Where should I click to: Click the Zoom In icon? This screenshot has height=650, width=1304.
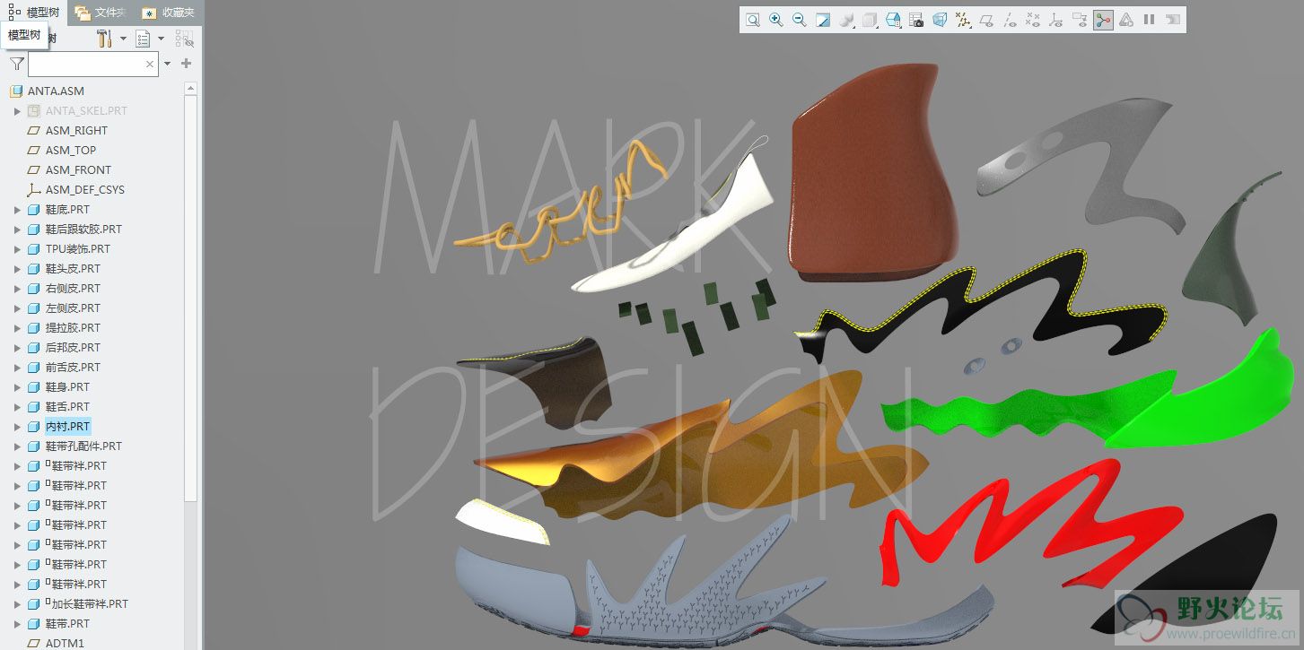[776, 20]
